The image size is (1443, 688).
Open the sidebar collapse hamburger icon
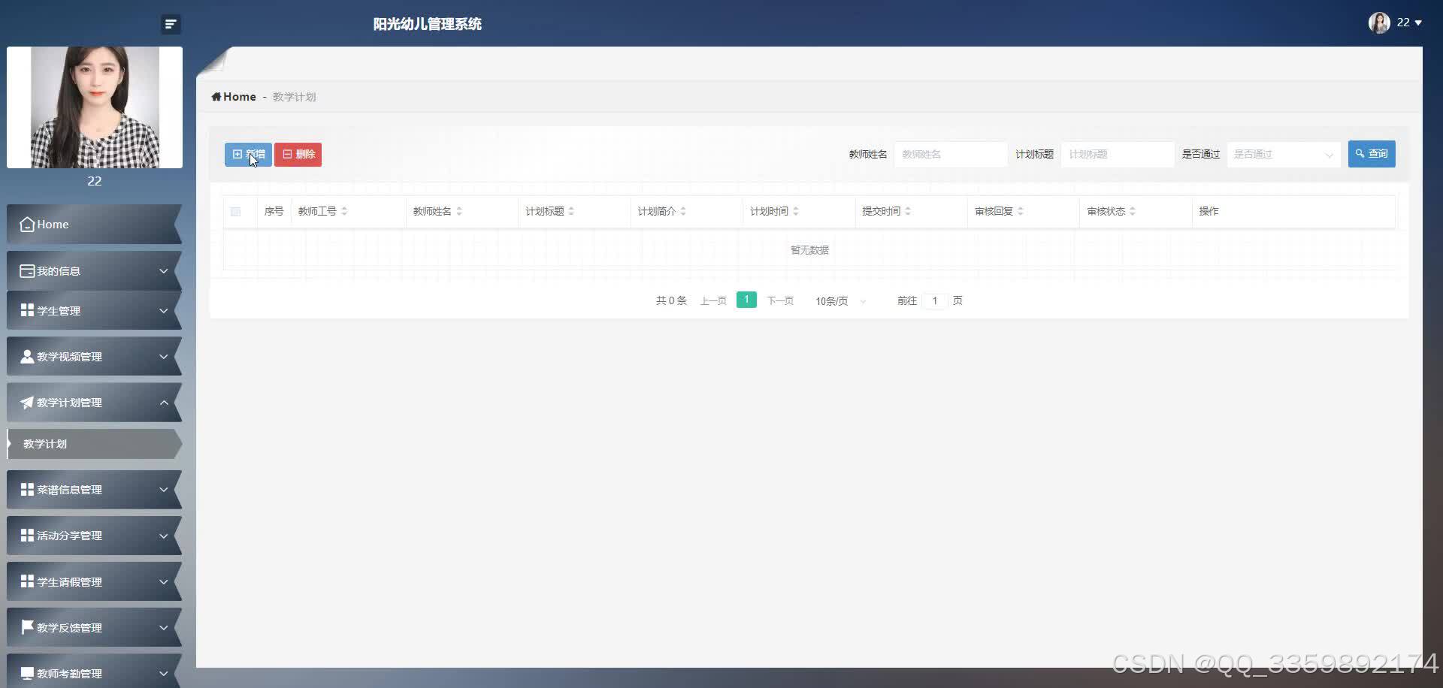171,24
